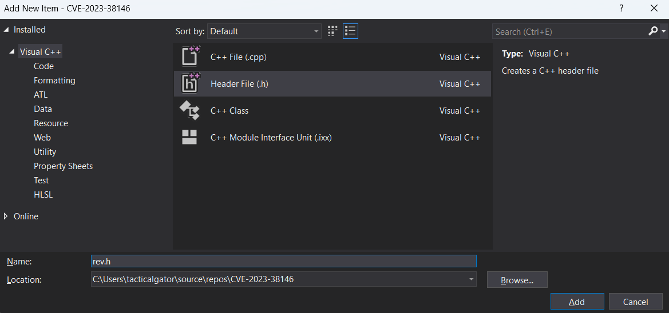Select the Online tree label
This screenshot has width=669, height=313.
point(26,216)
